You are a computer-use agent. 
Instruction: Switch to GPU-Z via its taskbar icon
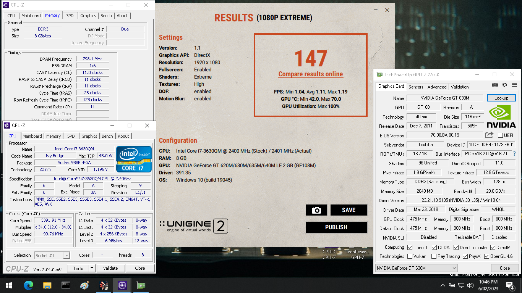coord(141,285)
